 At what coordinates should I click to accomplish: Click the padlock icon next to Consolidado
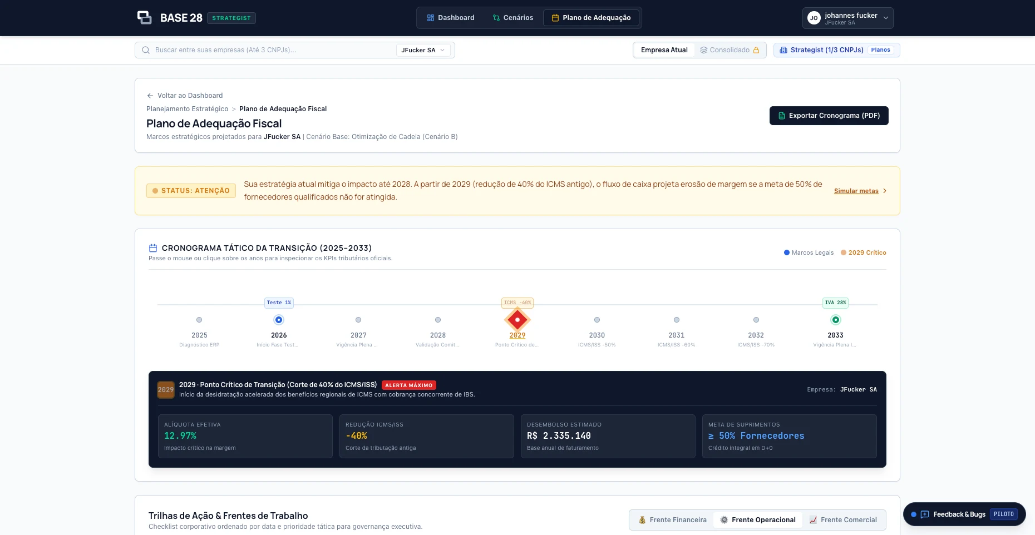point(756,50)
